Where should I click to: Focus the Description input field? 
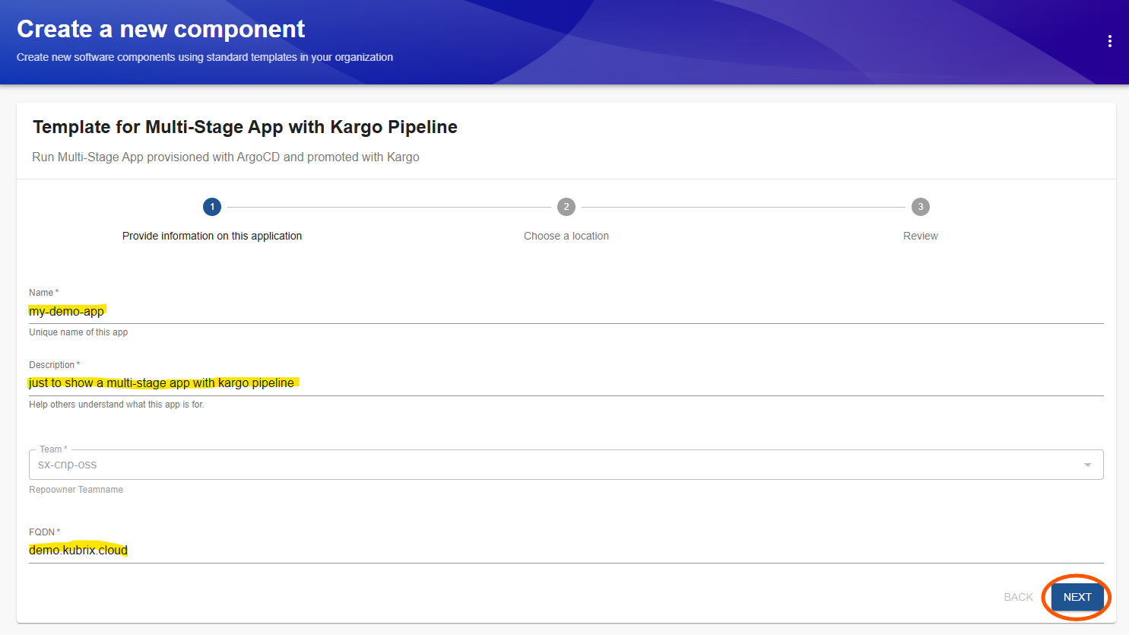[566, 383]
